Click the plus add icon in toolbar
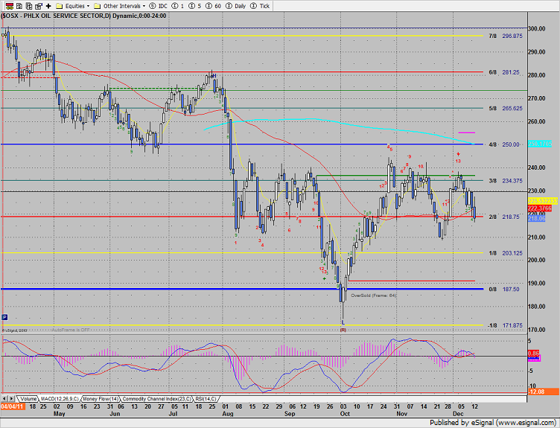 pos(48,6)
